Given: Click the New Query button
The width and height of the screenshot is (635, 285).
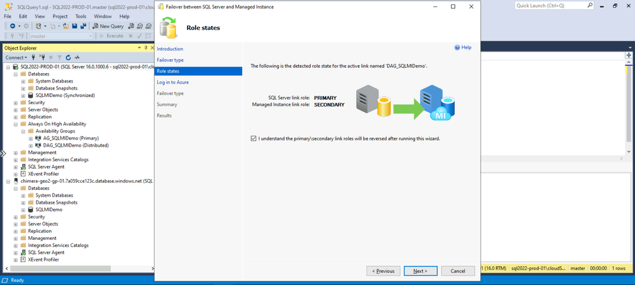Looking at the screenshot, I should [107, 26].
